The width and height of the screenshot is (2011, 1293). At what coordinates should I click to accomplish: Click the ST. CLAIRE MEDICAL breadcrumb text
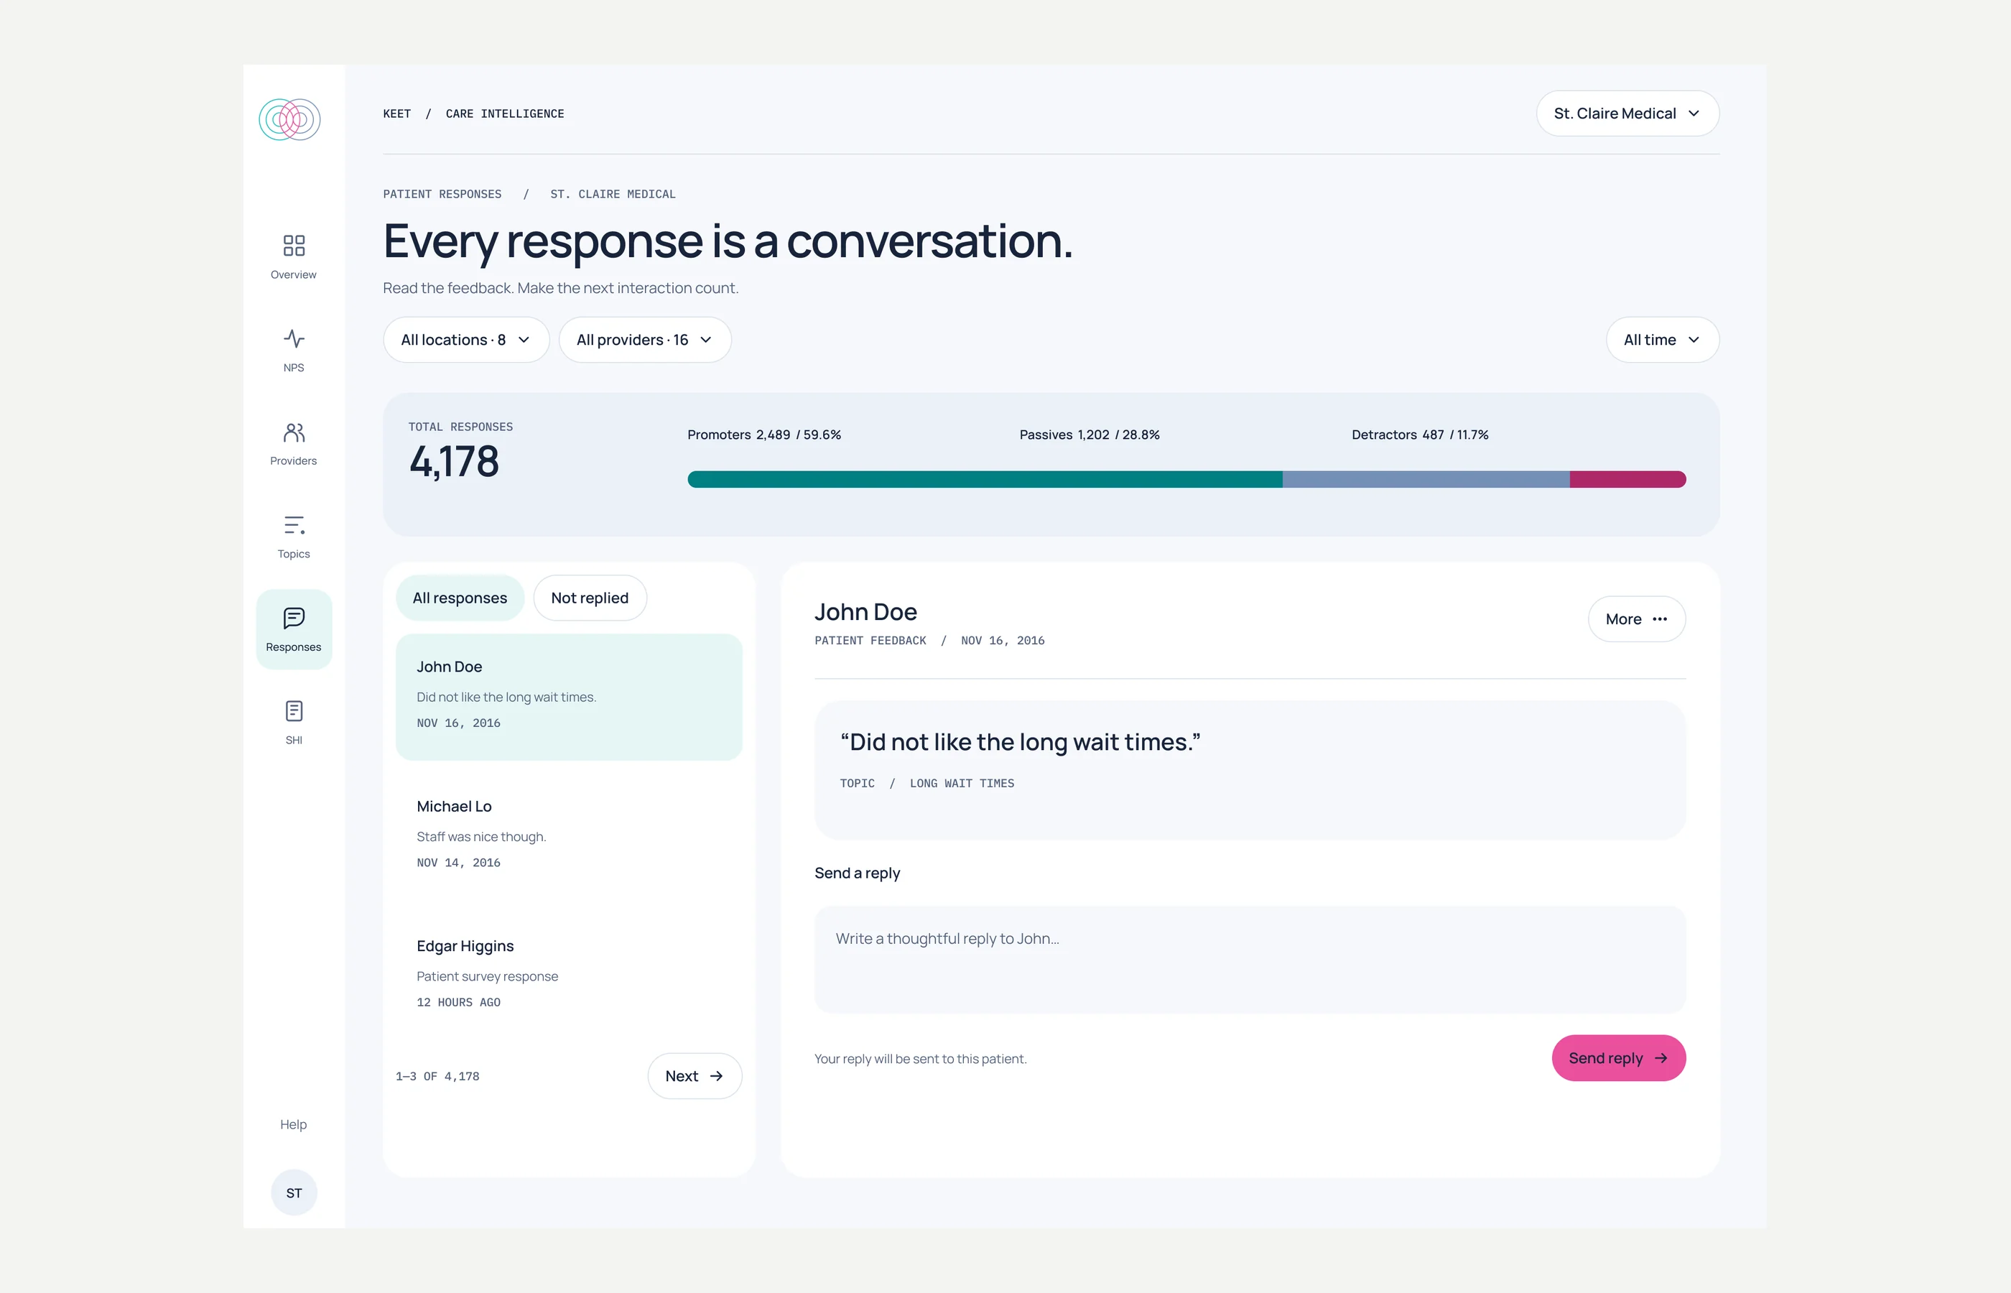pos(613,194)
